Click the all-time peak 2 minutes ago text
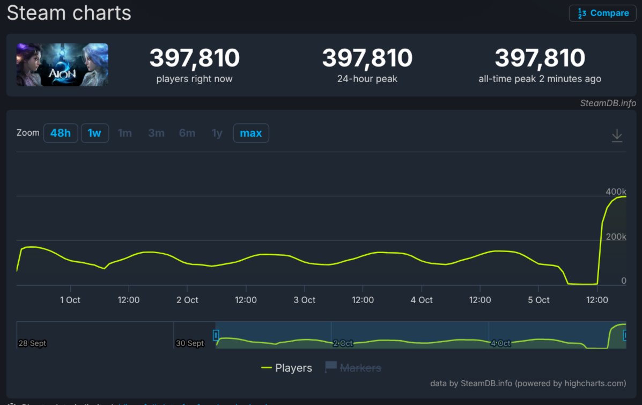Image resolution: width=642 pixels, height=405 pixels. tap(540, 79)
